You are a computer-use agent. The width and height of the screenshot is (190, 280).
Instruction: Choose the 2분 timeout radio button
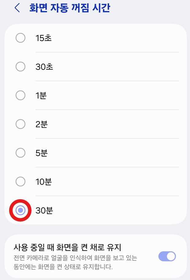pyautogui.click(x=21, y=124)
